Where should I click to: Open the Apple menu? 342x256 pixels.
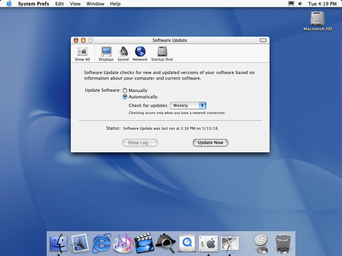click(9, 4)
